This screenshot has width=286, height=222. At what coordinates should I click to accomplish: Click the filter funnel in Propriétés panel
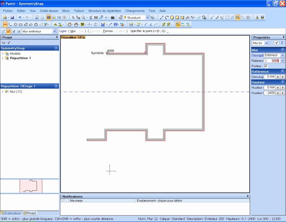(x=276, y=43)
